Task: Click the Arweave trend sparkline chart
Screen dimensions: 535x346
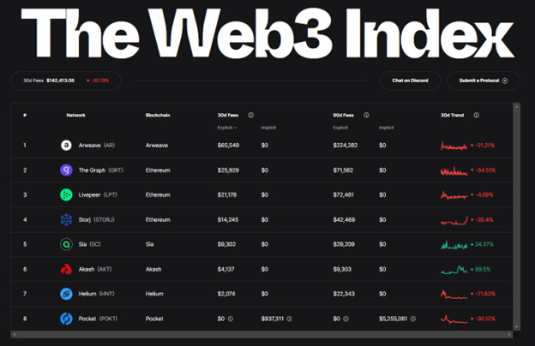Action: pyautogui.click(x=454, y=146)
